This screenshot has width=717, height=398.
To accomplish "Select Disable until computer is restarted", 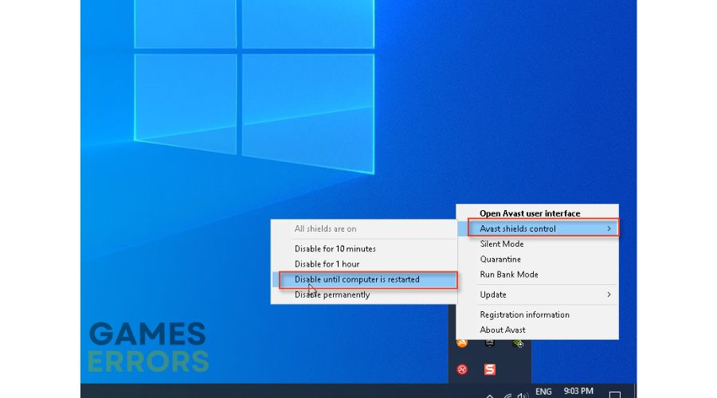I will [x=364, y=279].
